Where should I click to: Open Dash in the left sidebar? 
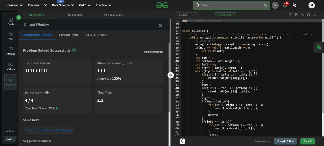pos(11,22)
